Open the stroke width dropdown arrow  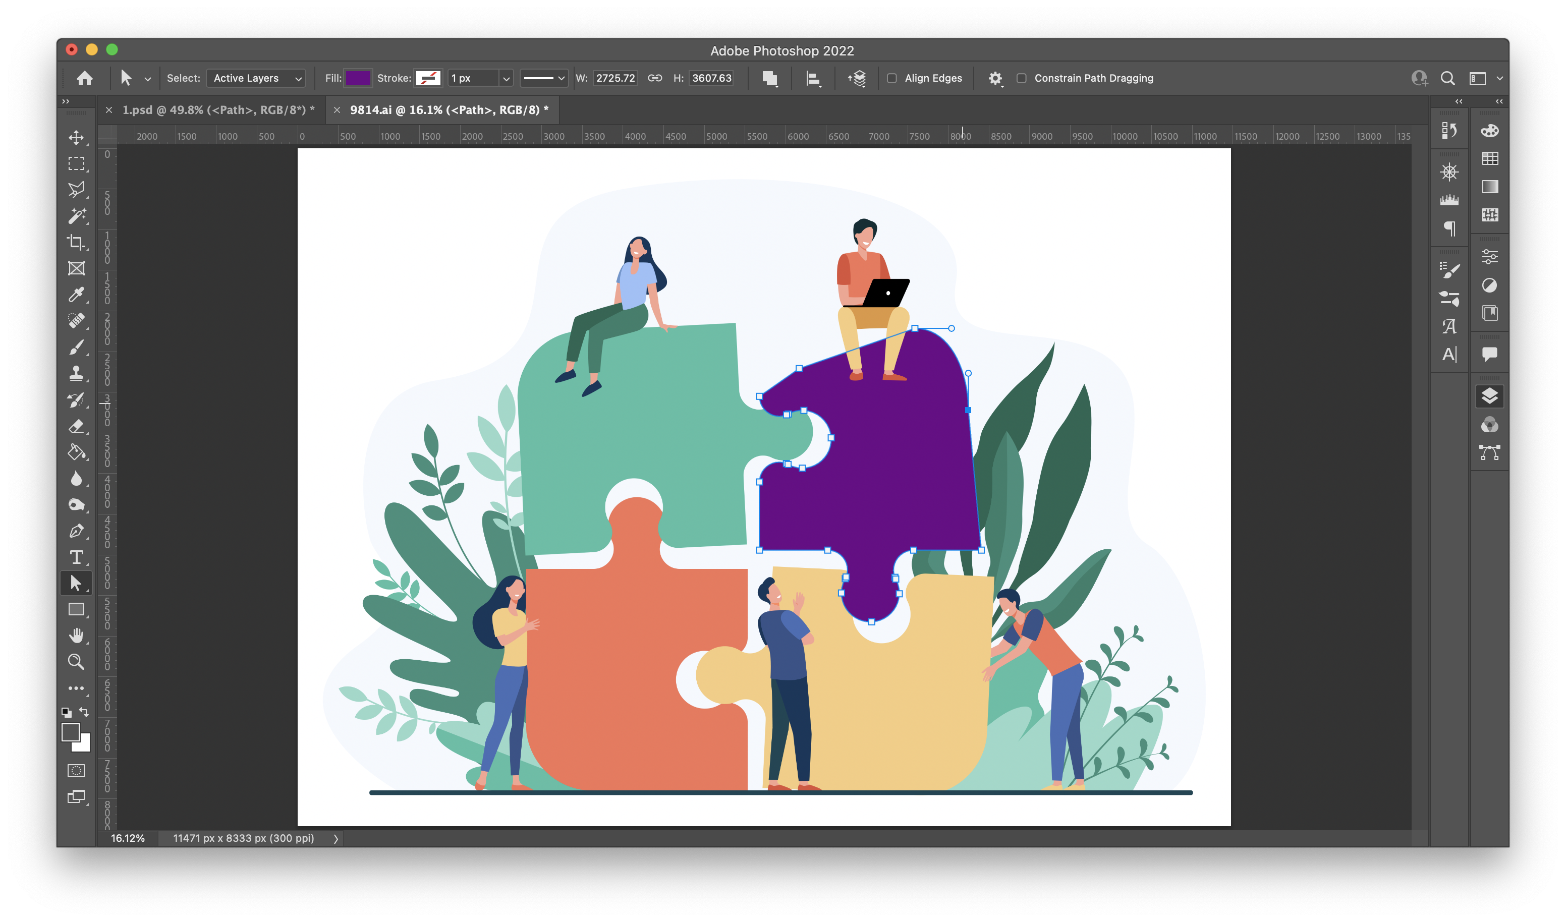click(506, 78)
